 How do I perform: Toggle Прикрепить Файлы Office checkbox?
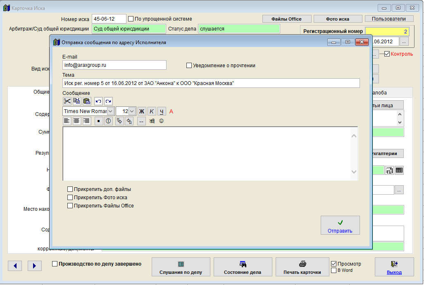pos(70,206)
